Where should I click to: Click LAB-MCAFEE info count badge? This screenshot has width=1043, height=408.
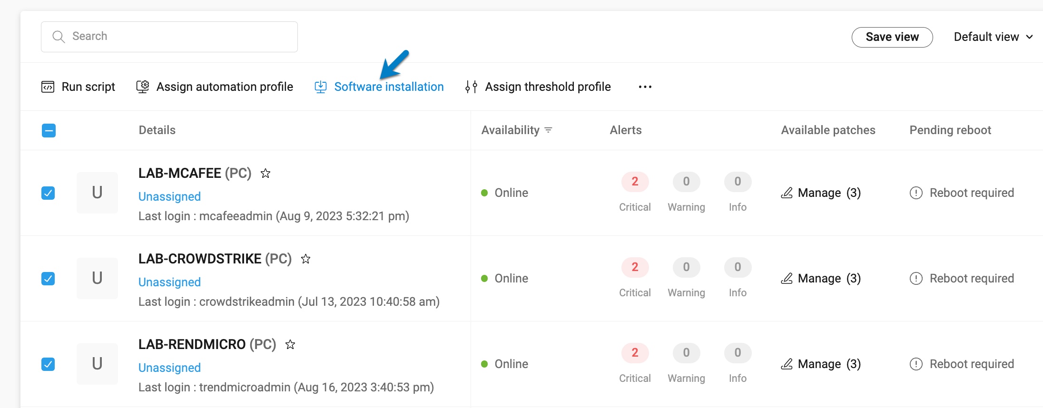(738, 182)
